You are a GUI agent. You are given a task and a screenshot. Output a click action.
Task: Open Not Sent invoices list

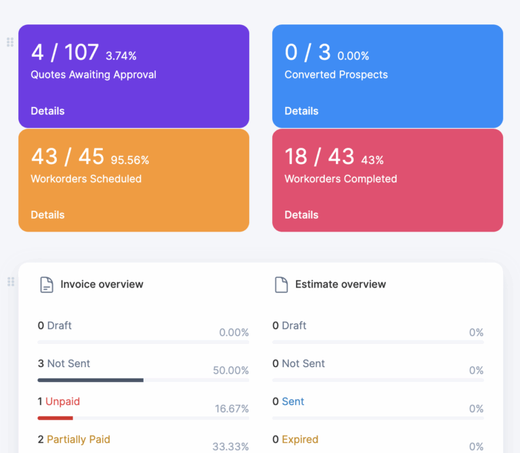click(x=68, y=364)
